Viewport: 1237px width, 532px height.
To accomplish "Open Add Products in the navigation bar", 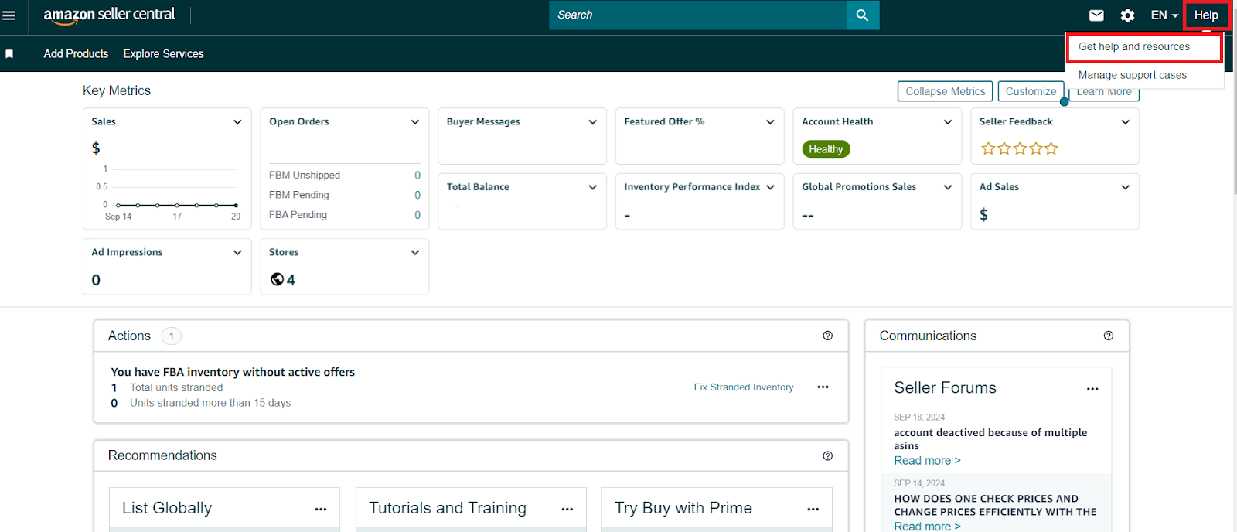I will [76, 54].
